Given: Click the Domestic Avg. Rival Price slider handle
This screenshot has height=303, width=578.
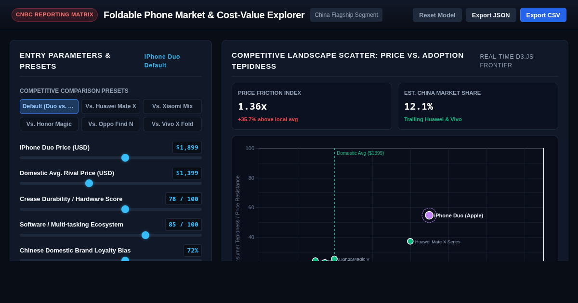Looking at the screenshot, I should (89, 183).
